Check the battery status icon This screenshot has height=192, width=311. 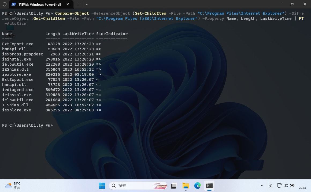pos(292,186)
